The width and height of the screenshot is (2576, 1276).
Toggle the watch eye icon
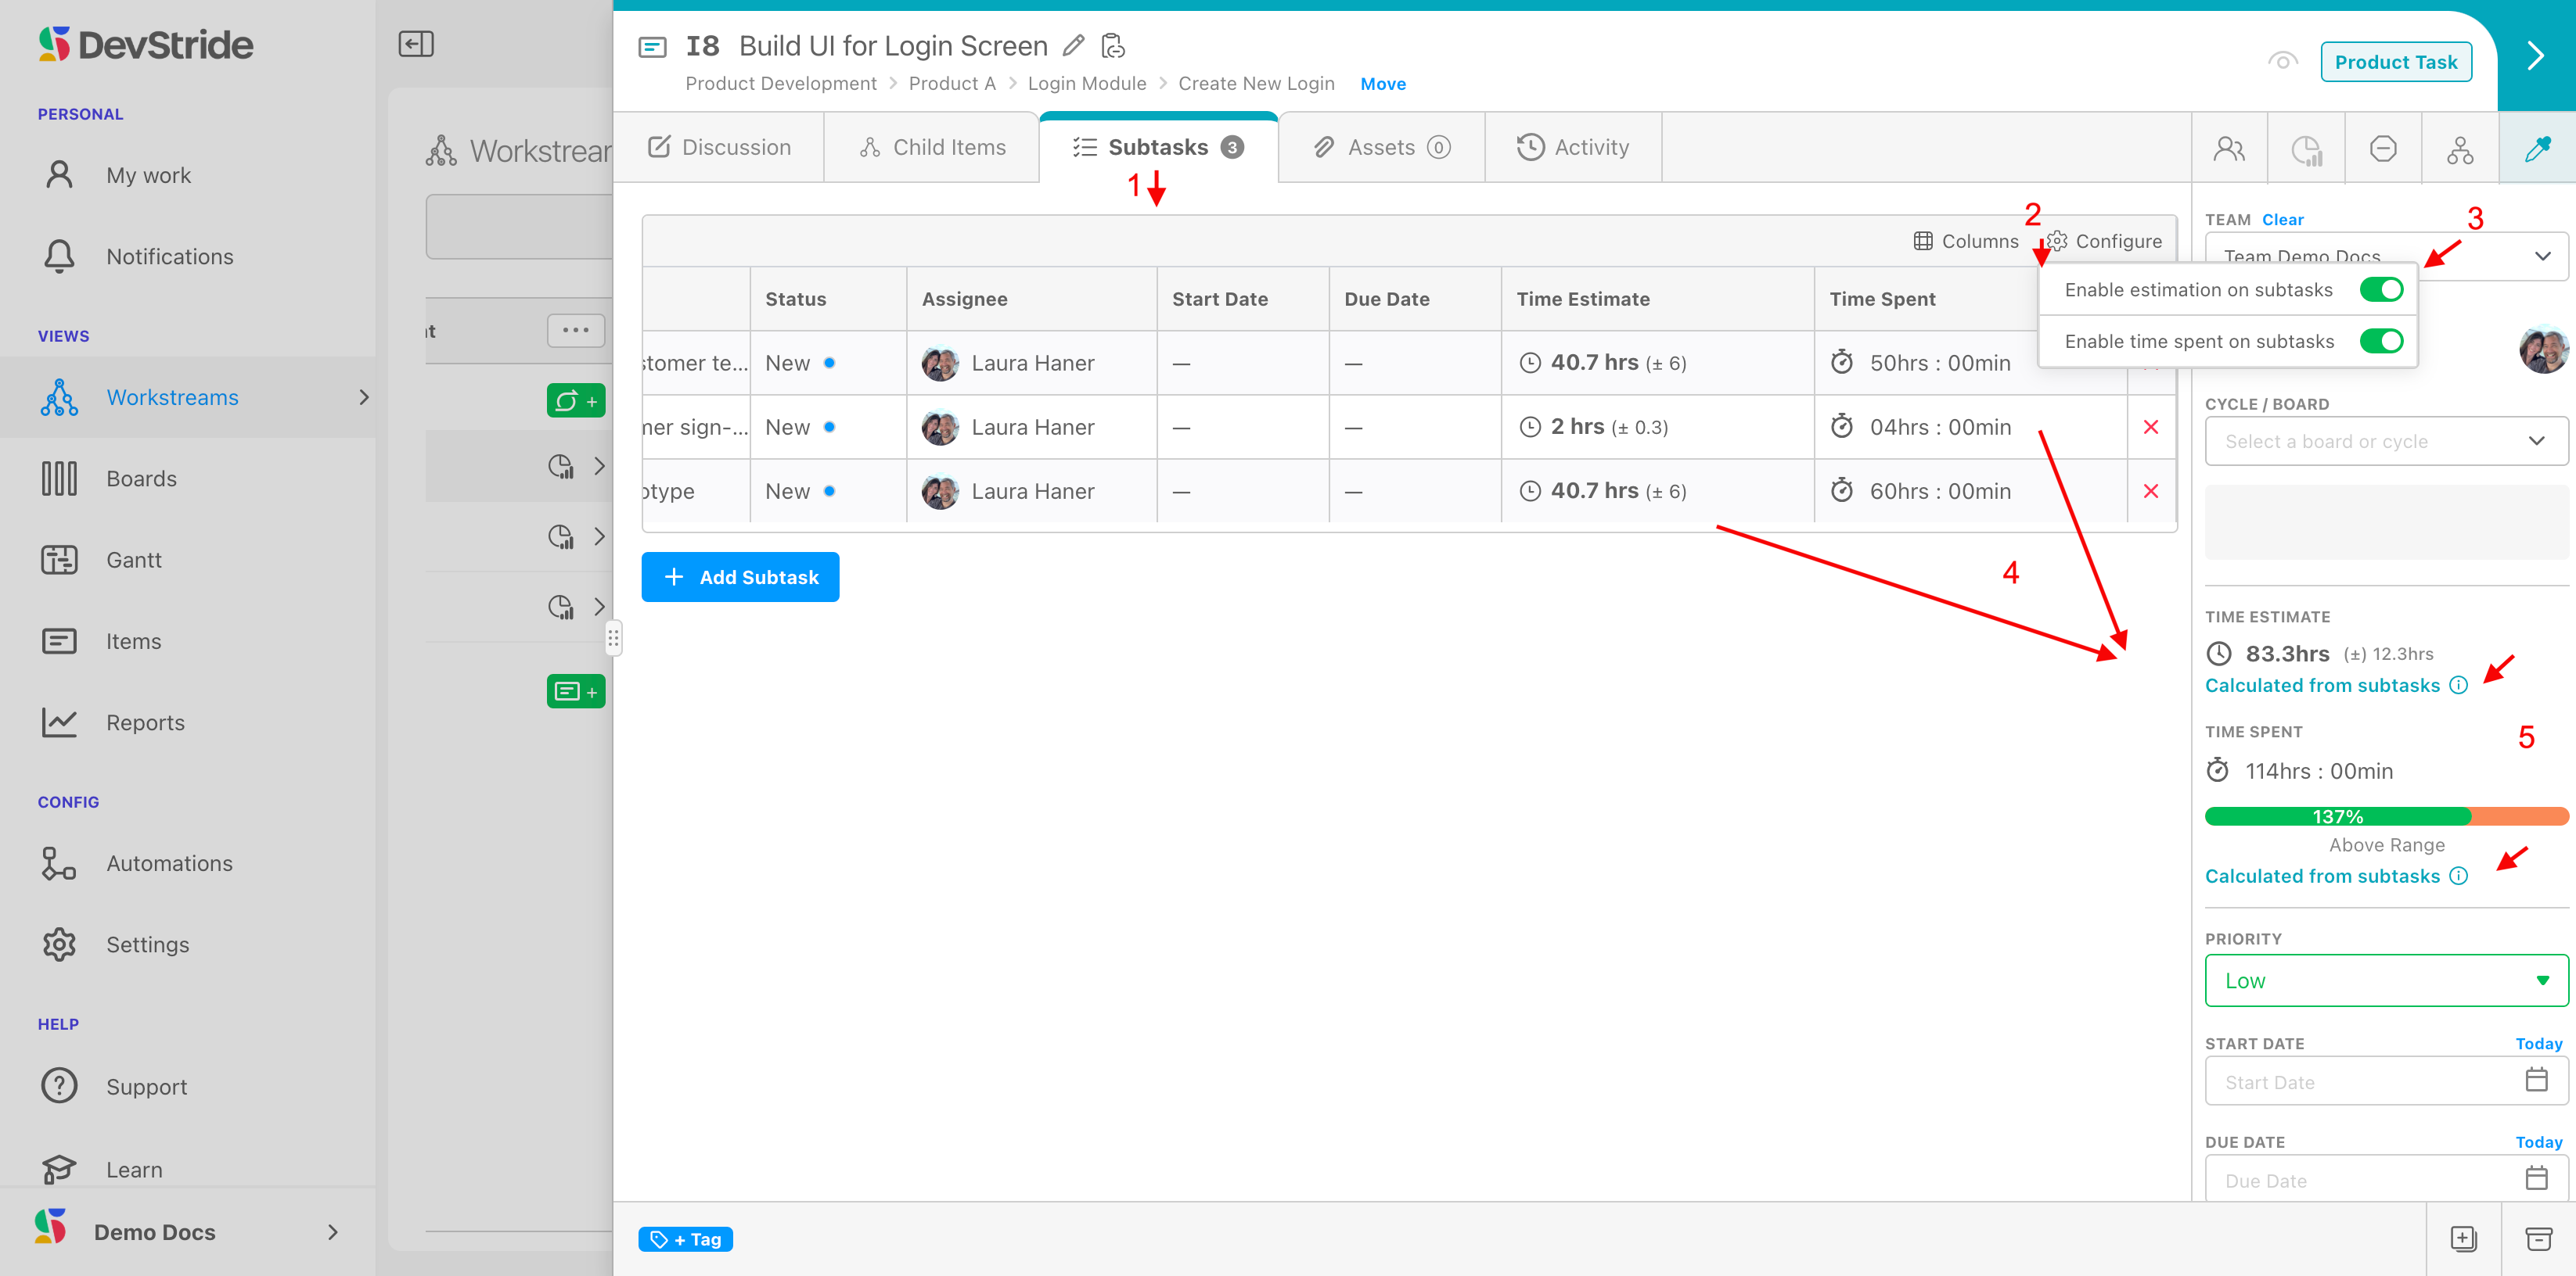[x=2282, y=62]
